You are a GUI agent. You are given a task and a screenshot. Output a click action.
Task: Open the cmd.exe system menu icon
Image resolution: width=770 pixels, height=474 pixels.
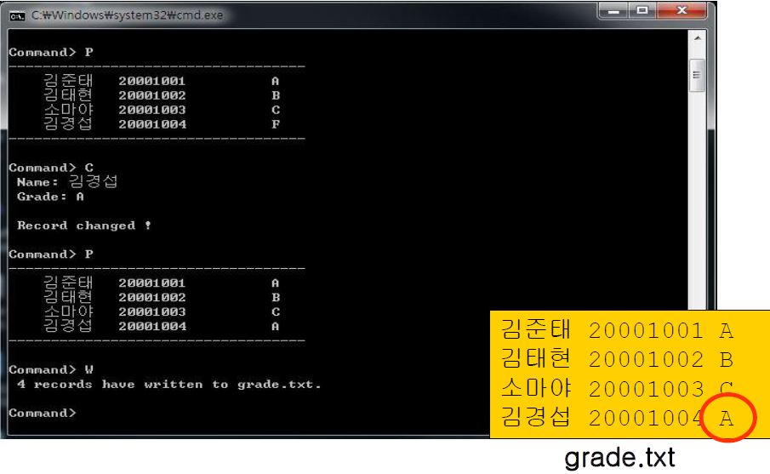click(17, 16)
